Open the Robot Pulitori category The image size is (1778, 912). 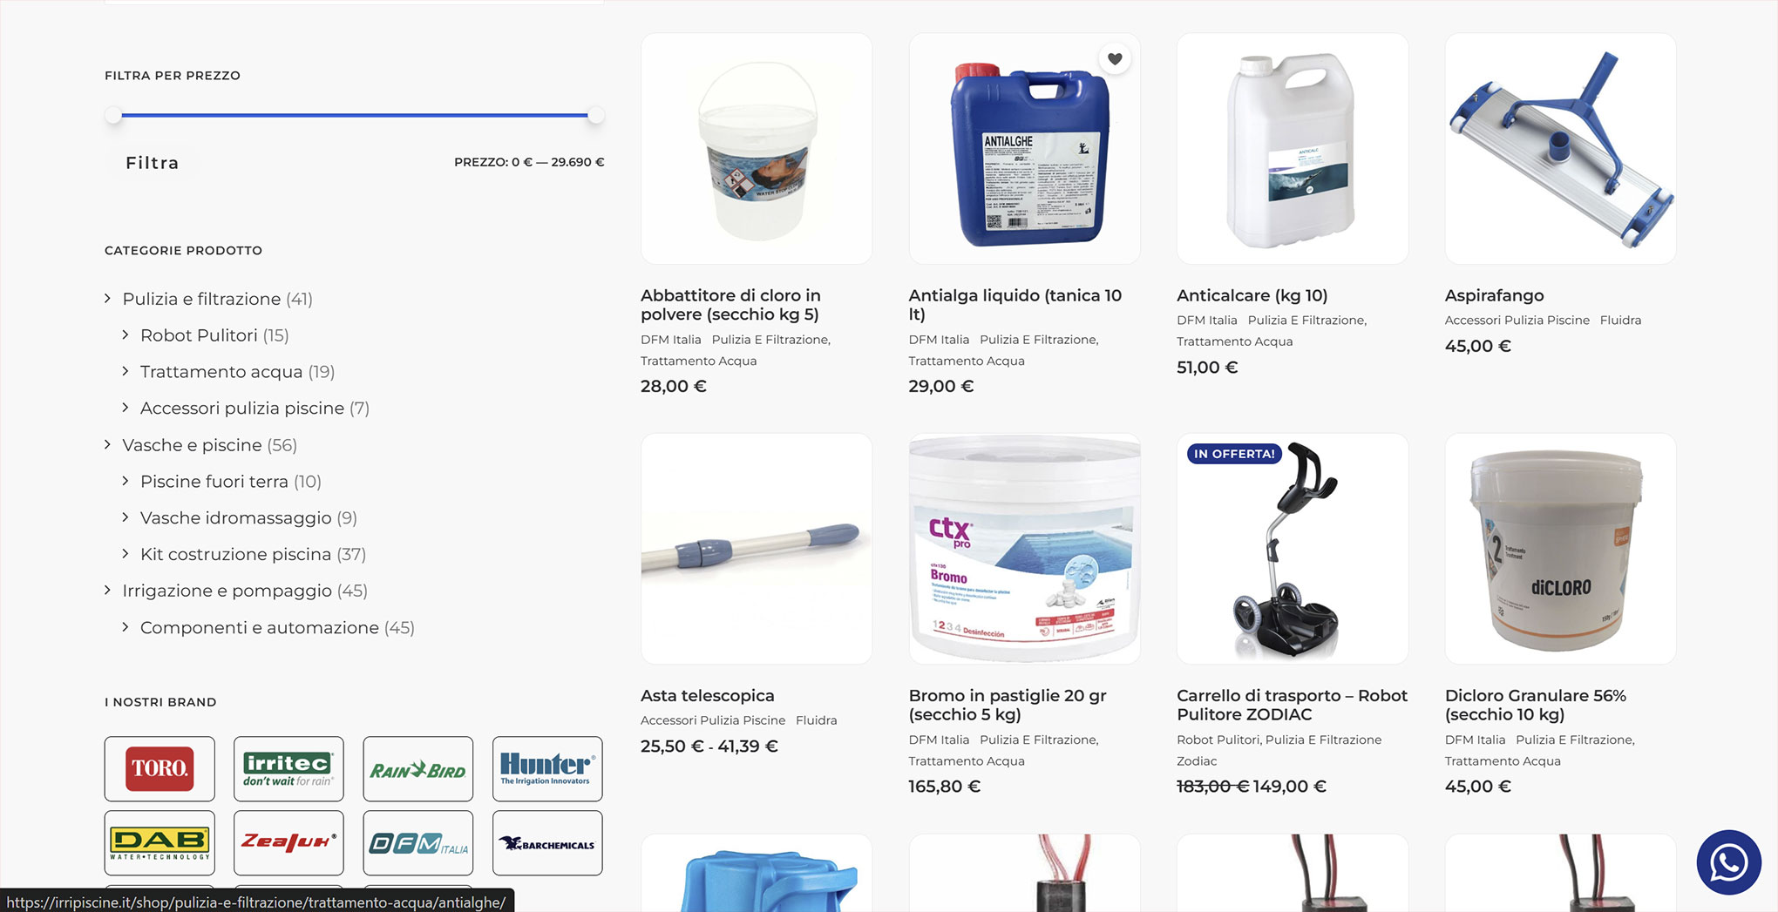coord(199,335)
